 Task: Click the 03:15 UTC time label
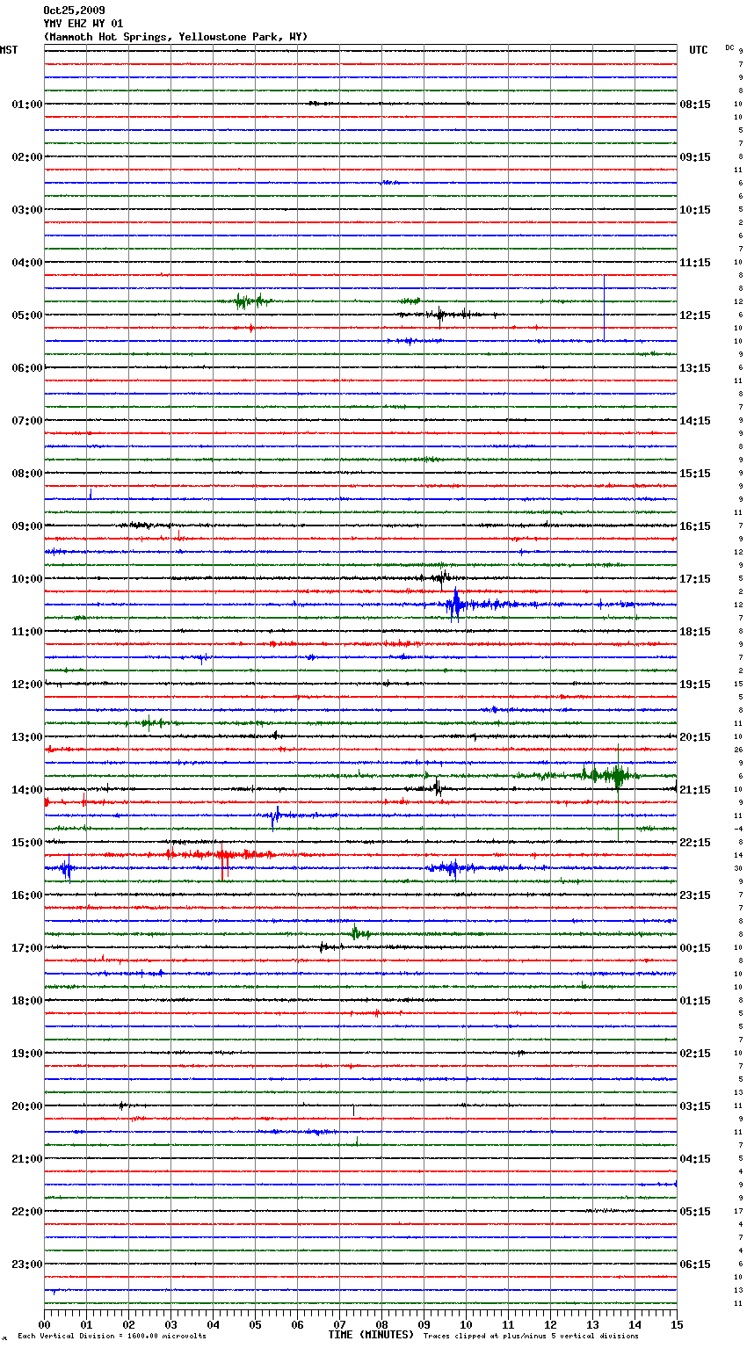click(x=695, y=1106)
